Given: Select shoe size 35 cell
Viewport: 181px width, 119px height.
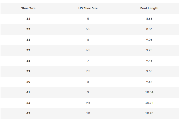Looking at the screenshot, I should (x=28, y=29).
